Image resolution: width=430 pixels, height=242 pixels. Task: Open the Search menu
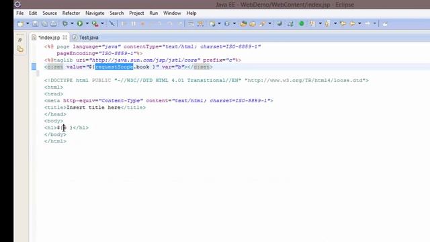pyautogui.click(x=116, y=13)
